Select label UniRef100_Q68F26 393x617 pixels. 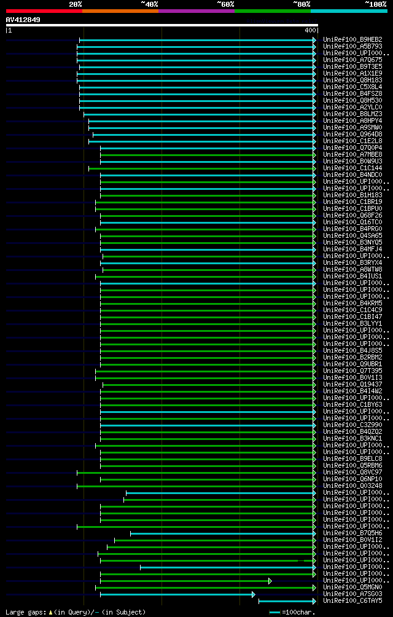click(352, 215)
